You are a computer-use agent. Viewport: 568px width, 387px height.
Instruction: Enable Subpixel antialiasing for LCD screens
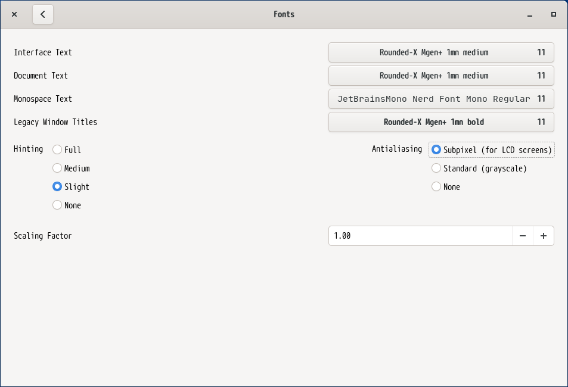(436, 149)
